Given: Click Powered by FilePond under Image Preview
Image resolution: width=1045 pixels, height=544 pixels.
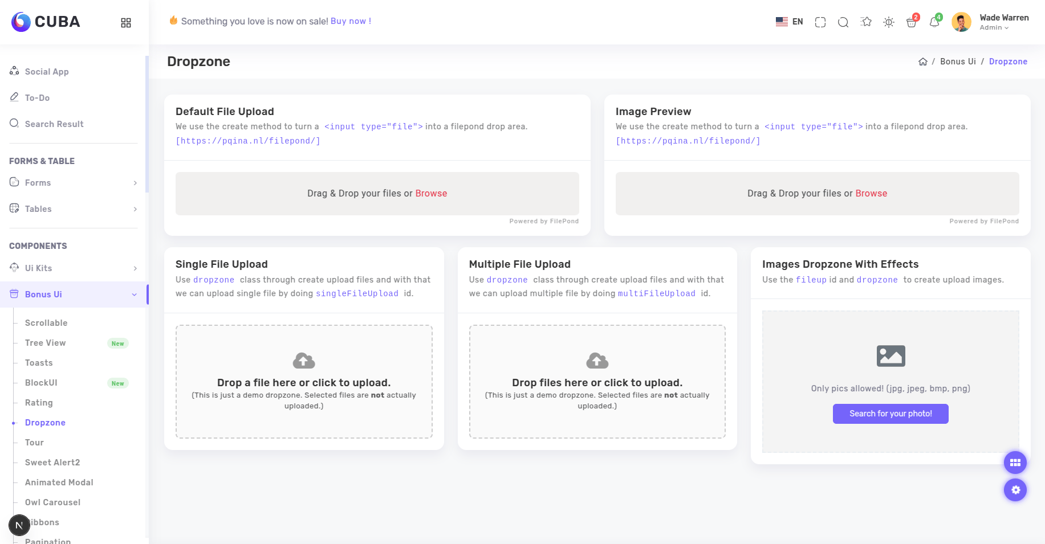Looking at the screenshot, I should 984,221.
